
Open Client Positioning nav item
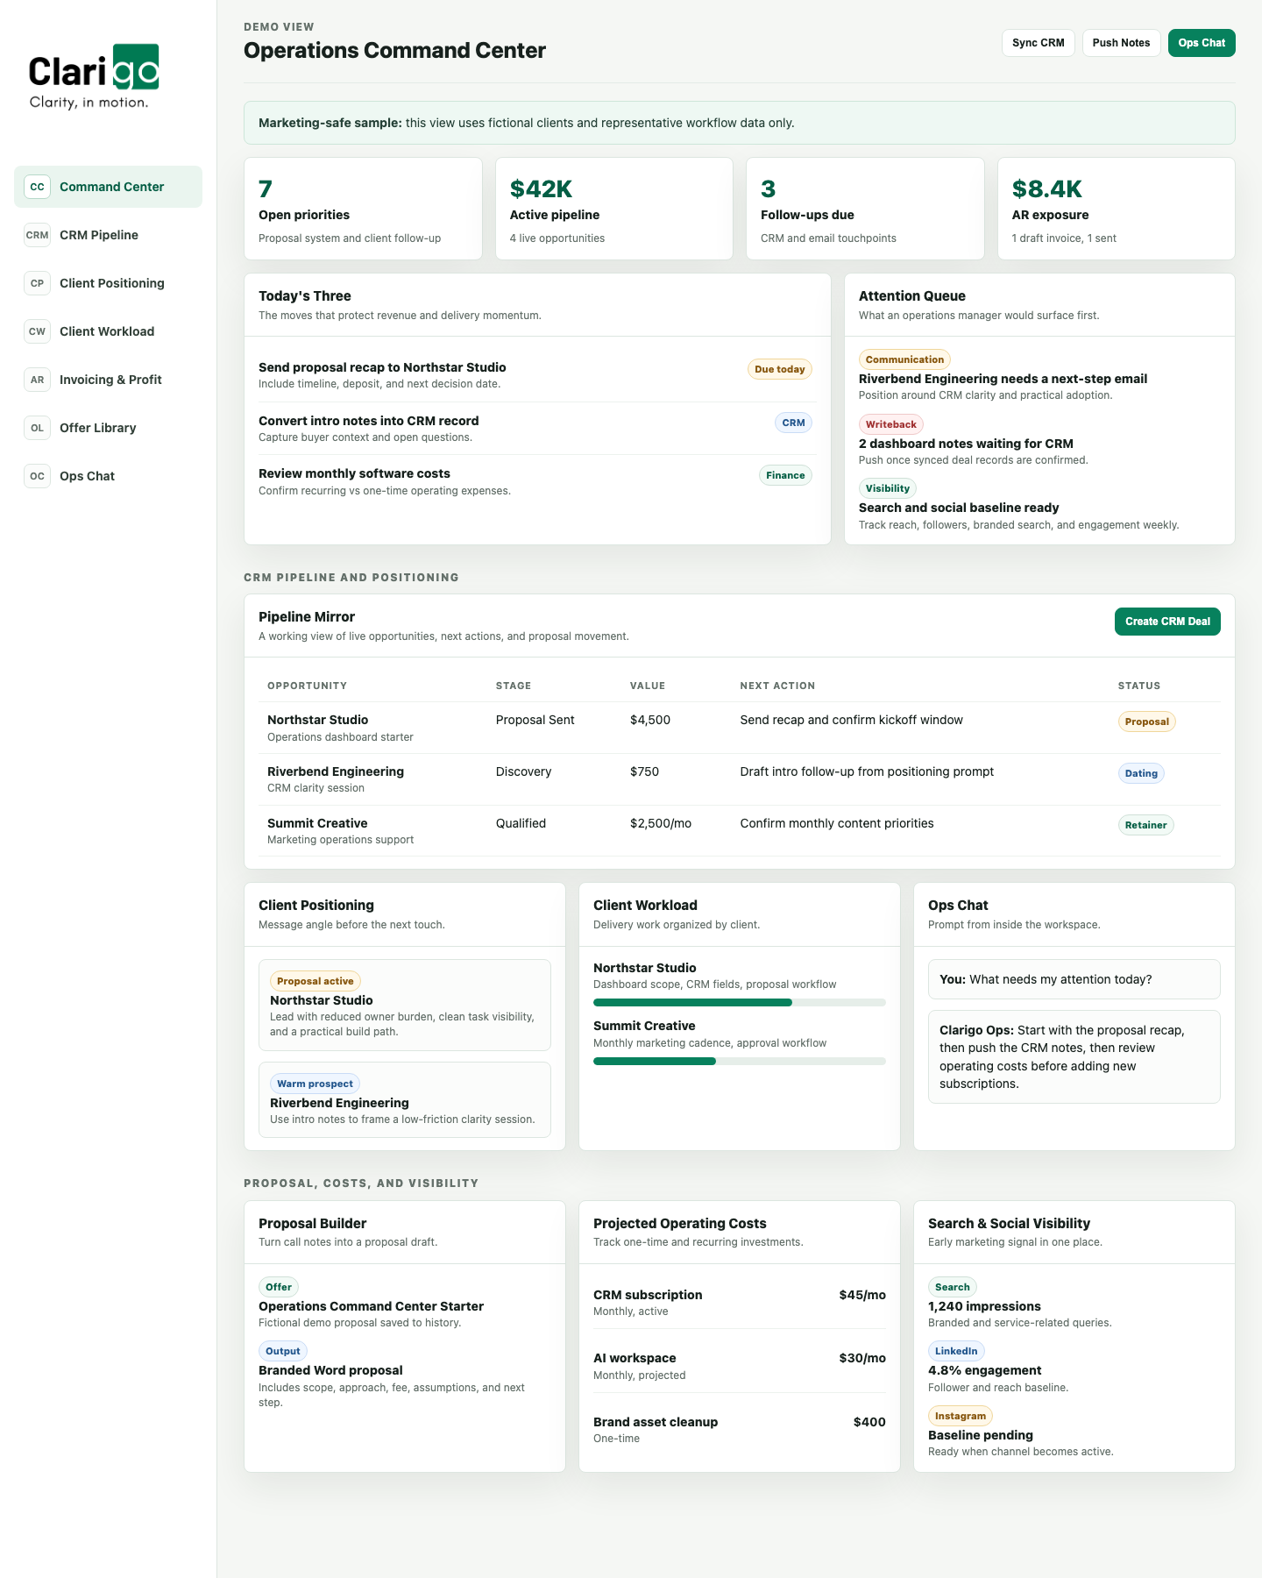tap(108, 283)
